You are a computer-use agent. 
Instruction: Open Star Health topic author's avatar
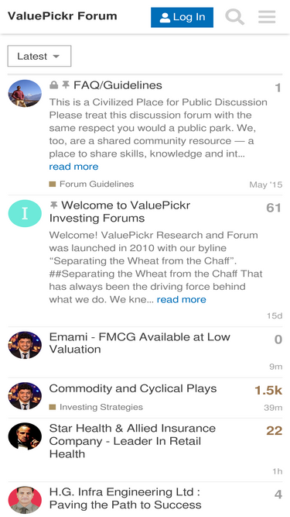(25, 436)
